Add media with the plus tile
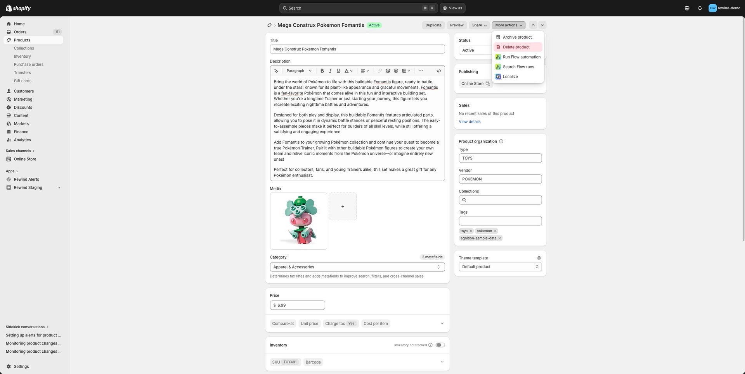Screen dimensions: 745x374 (x=343, y=207)
